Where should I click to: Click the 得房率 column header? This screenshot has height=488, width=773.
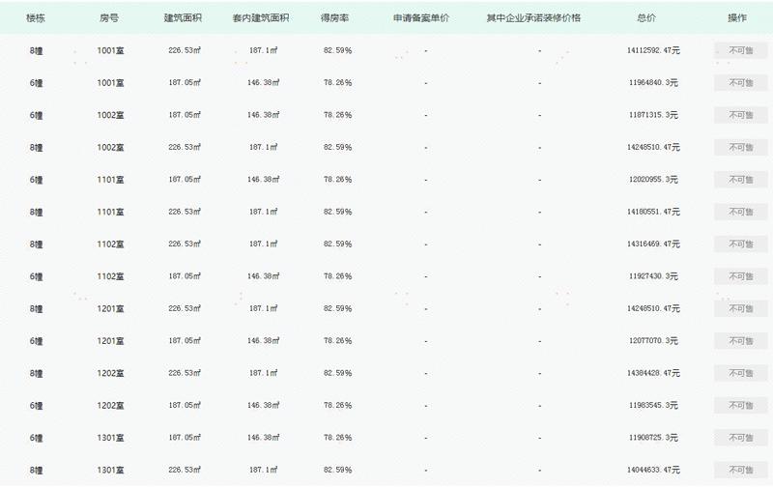336,18
